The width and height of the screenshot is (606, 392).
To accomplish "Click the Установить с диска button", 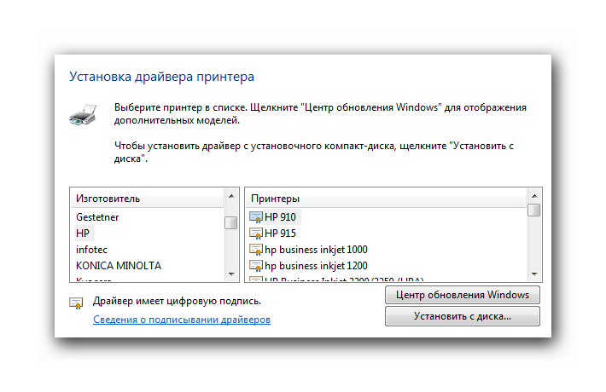I will click(463, 316).
